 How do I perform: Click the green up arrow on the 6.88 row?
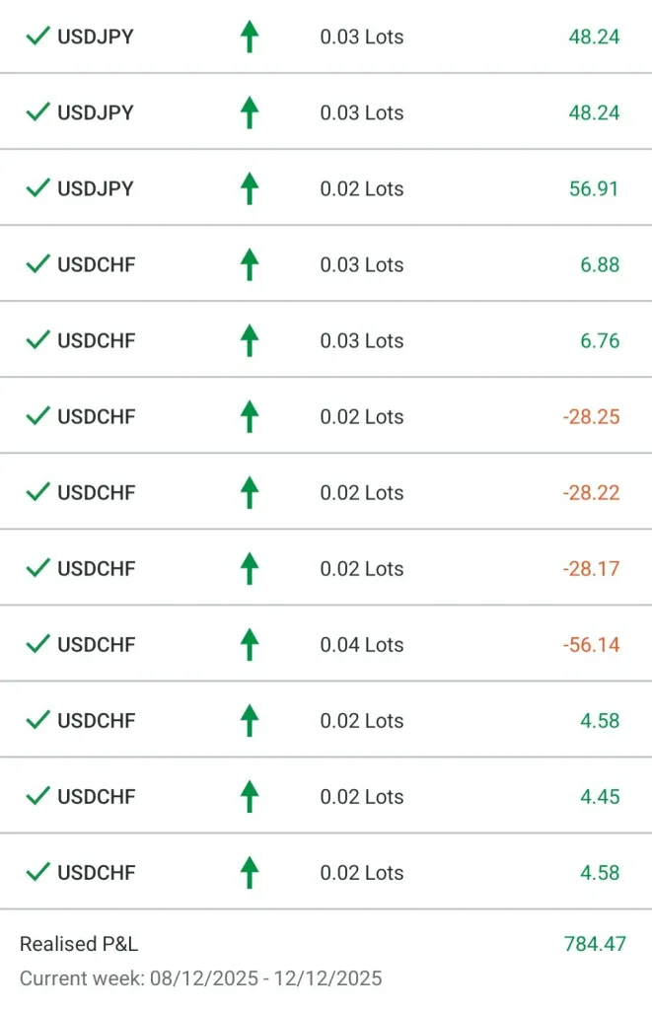point(250,264)
